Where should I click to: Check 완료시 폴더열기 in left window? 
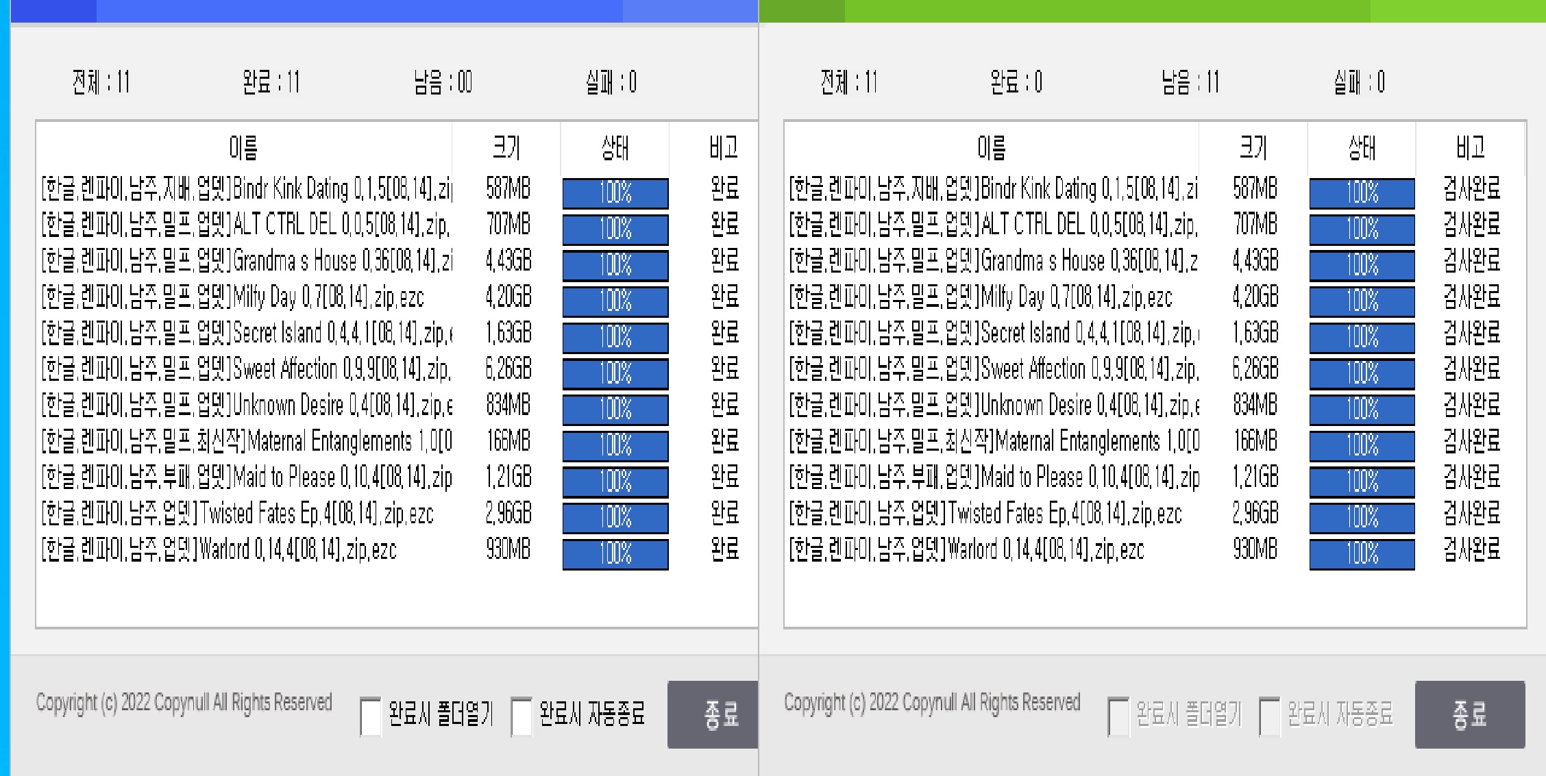[x=371, y=716]
